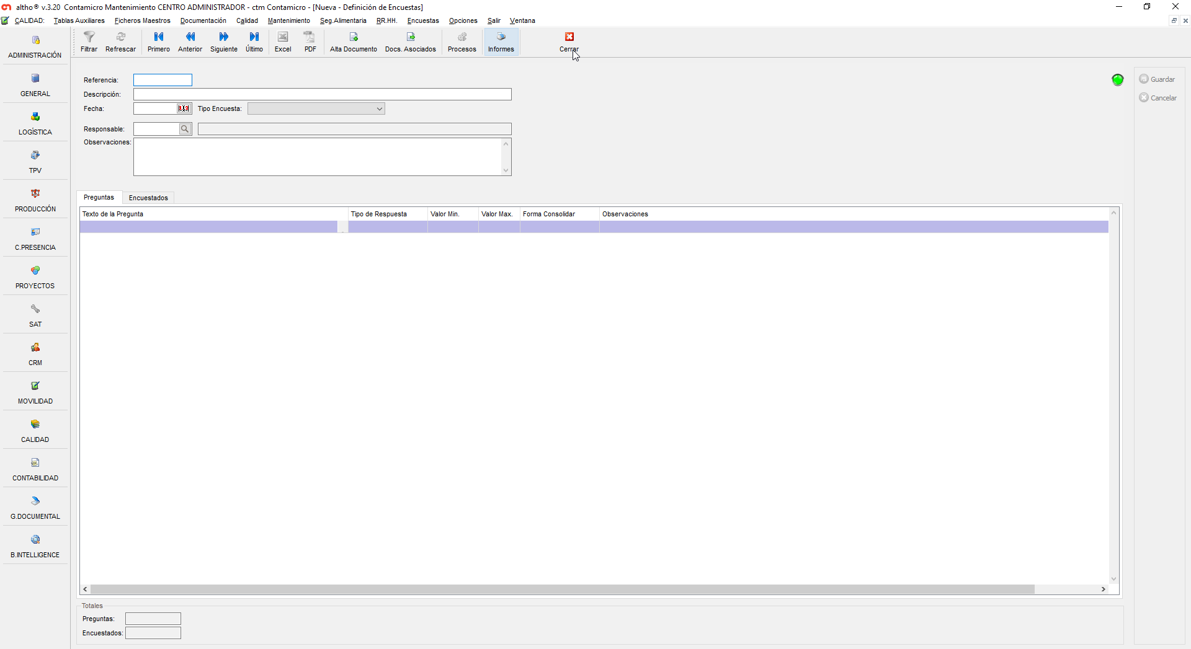This screenshot has width=1191, height=649.
Task: Select the green status indicator light
Action: click(x=1117, y=80)
